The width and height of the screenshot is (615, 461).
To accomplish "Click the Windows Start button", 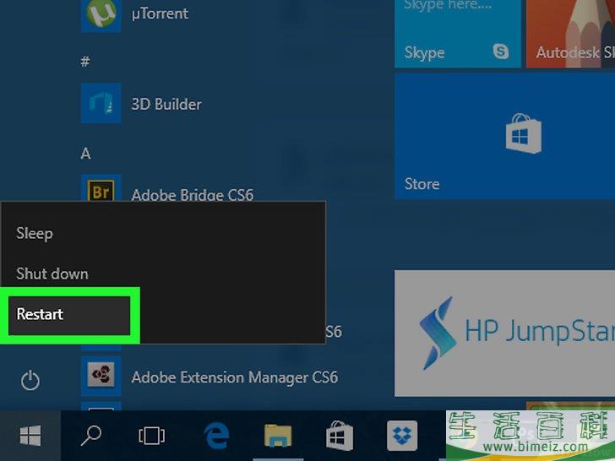I will [x=30, y=436].
